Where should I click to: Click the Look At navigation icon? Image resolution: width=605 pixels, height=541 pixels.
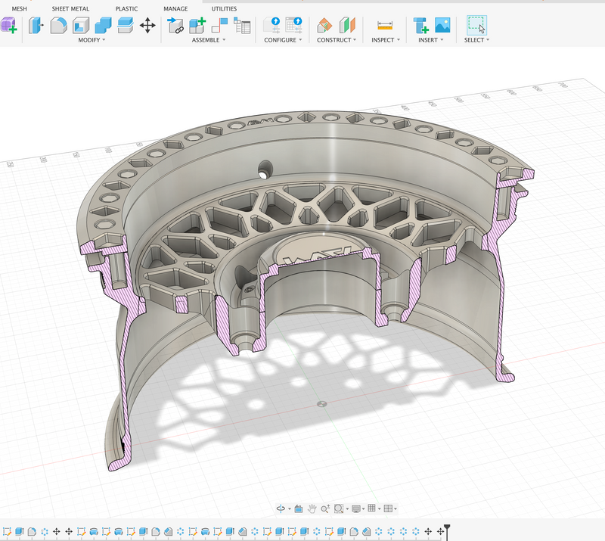[x=298, y=509]
